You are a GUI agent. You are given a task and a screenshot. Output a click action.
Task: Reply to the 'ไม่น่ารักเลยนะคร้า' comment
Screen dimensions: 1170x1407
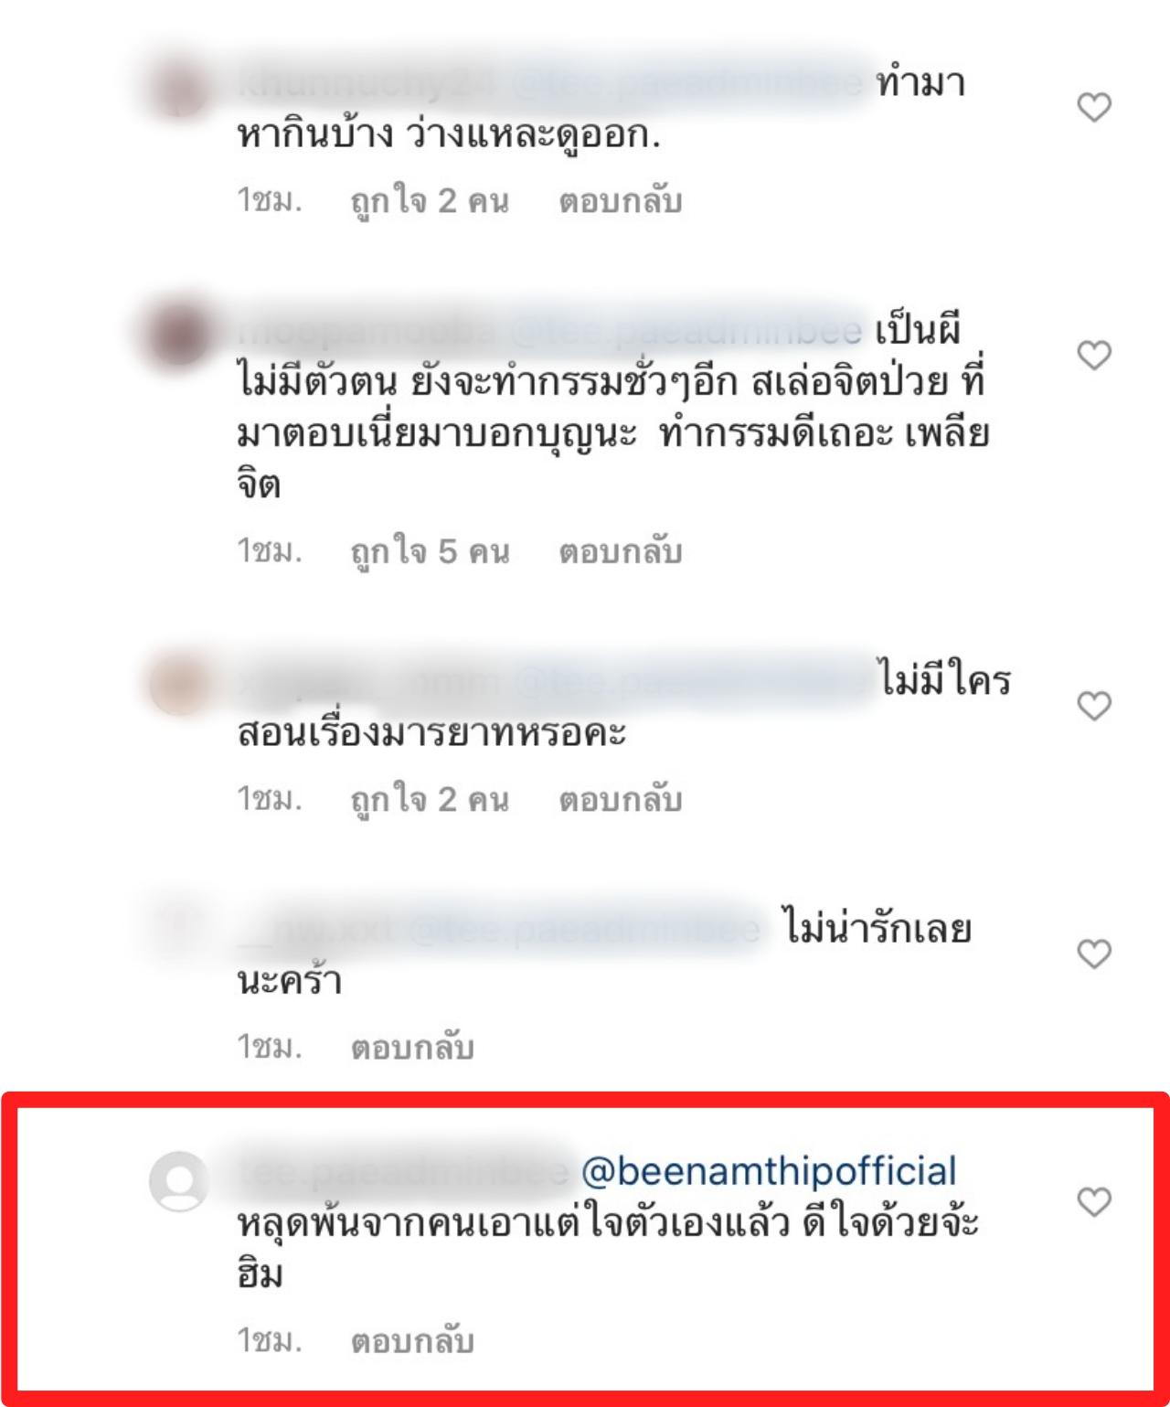point(412,1048)
